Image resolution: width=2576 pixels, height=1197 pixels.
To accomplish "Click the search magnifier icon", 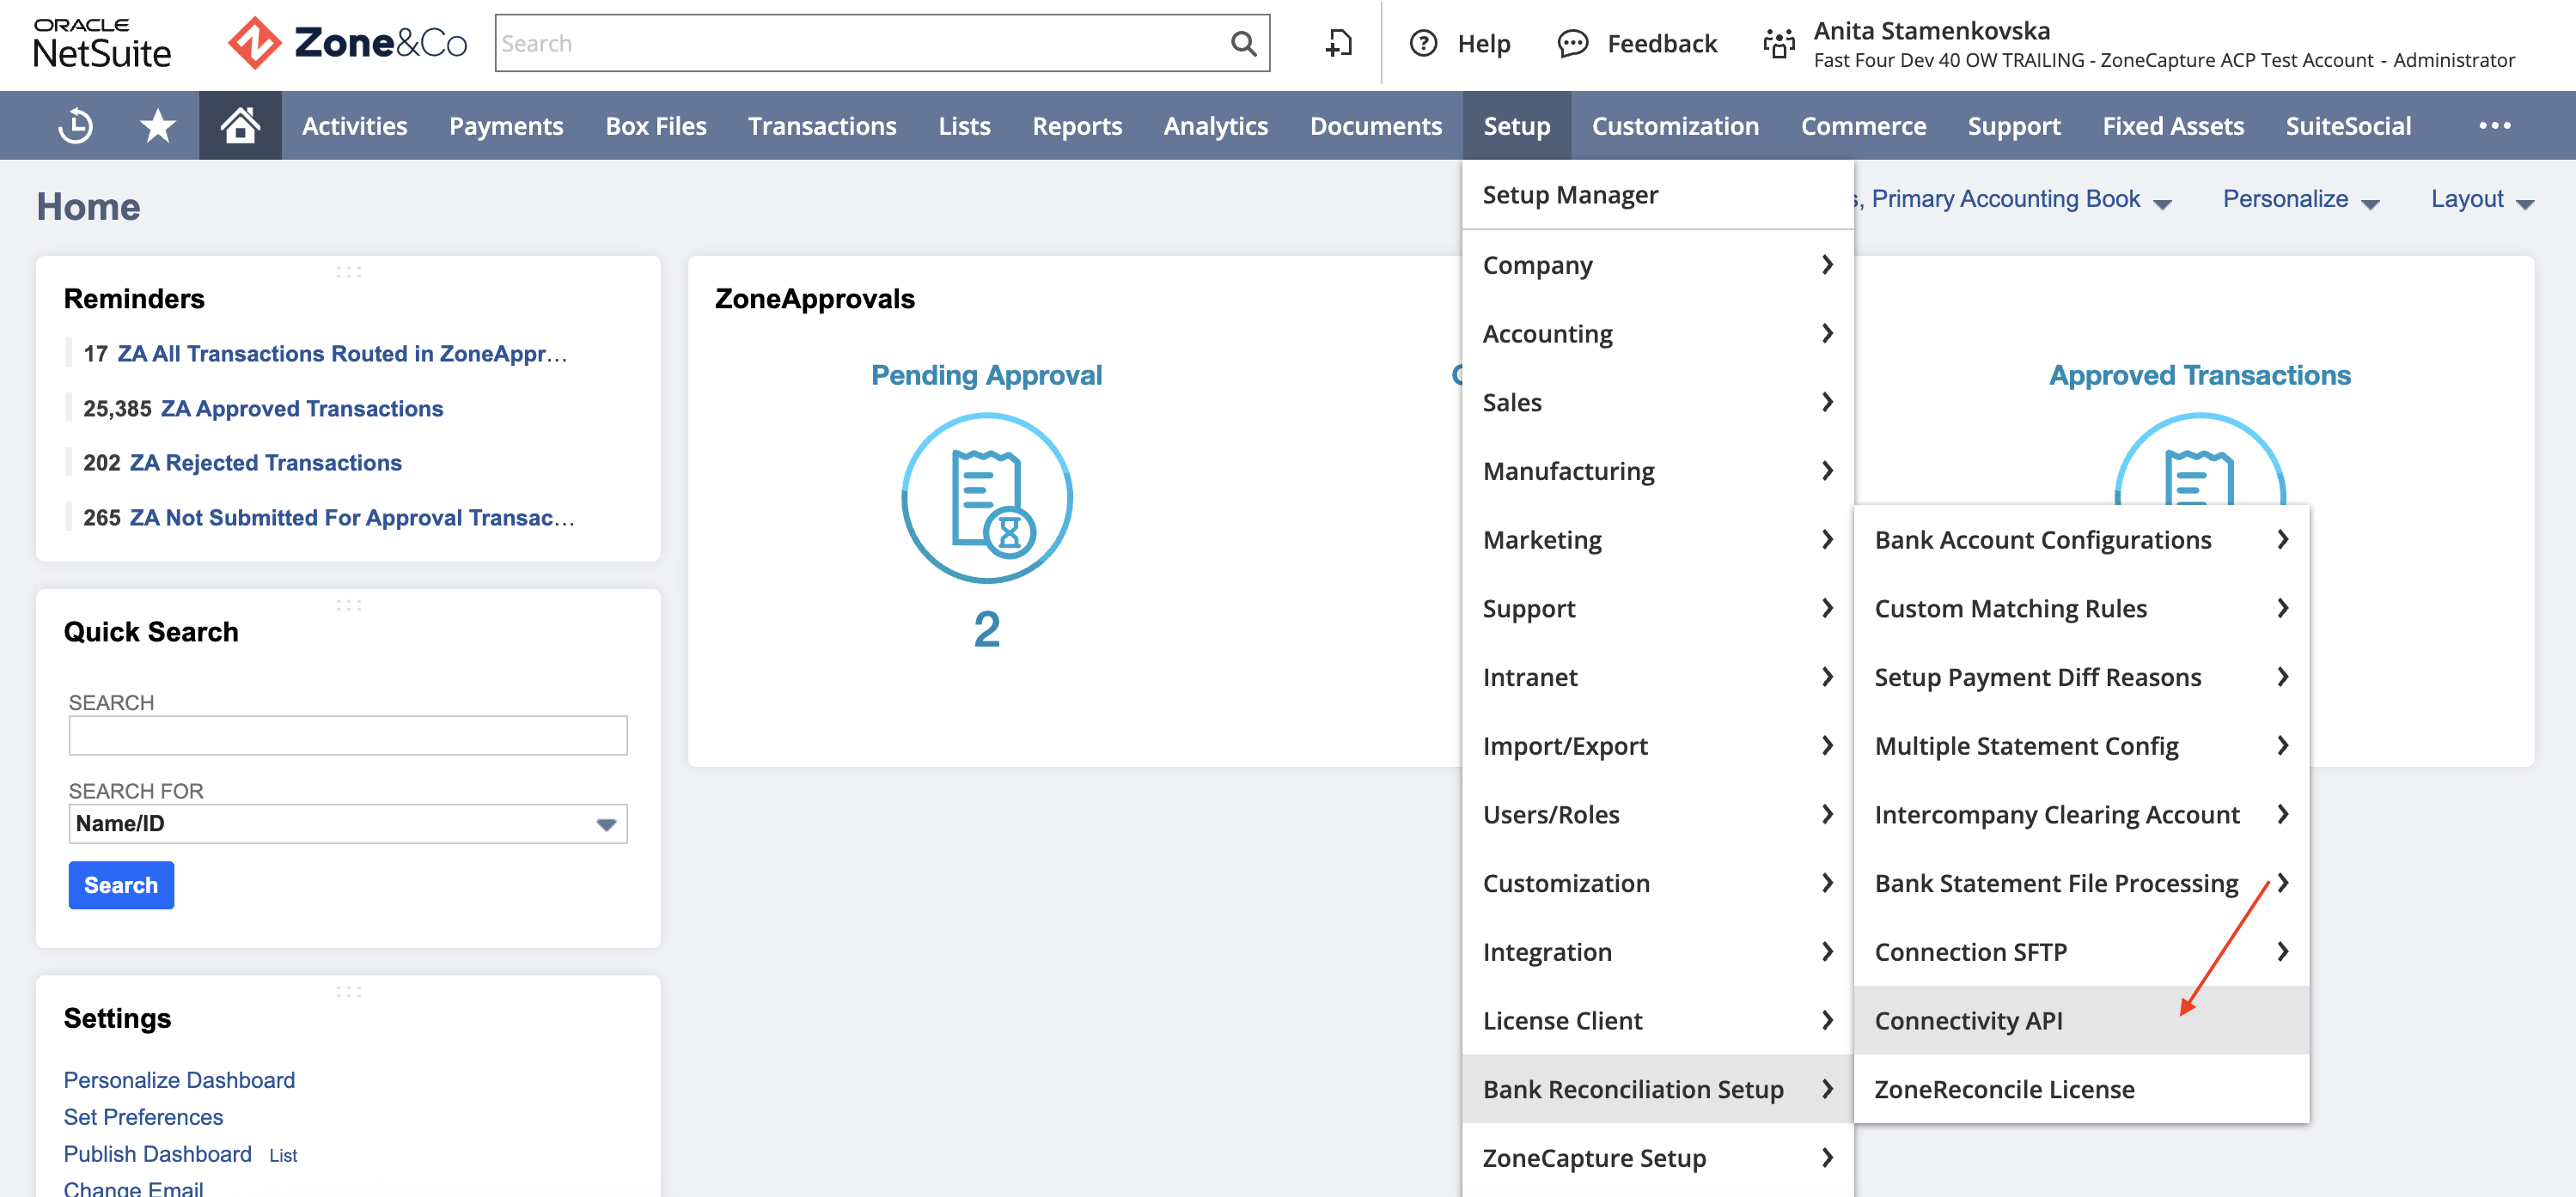I will pos(1243,43).
